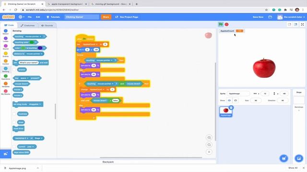Open the Looks blocks category
The width and height of the screenshot is (307, 172).
click(x=6, y=39)
